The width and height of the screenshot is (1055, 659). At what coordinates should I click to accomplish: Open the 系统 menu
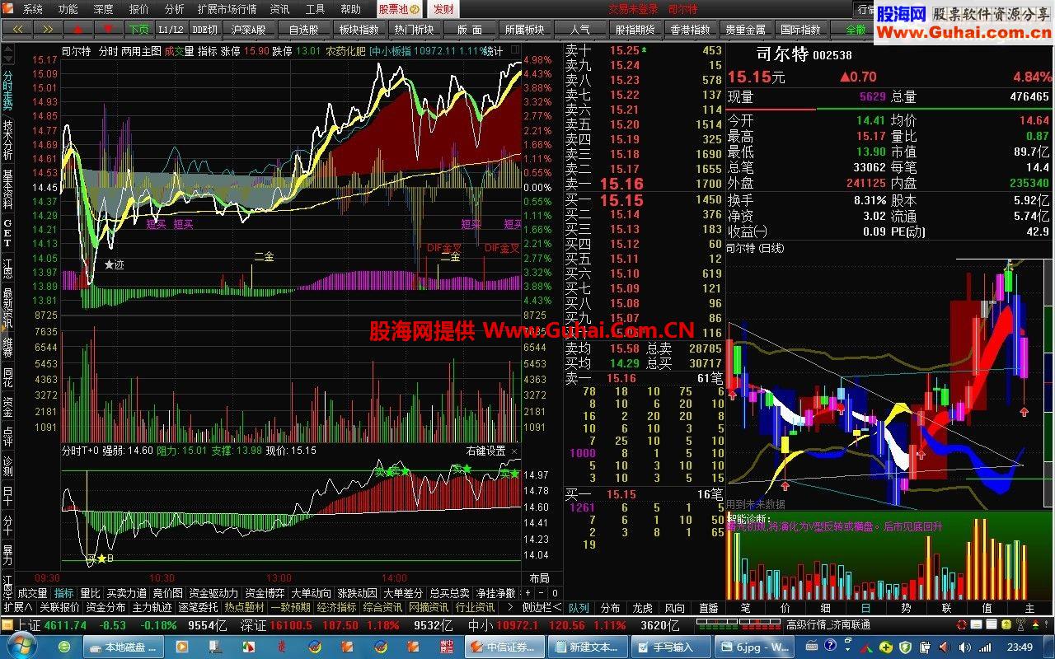[32, 9]
